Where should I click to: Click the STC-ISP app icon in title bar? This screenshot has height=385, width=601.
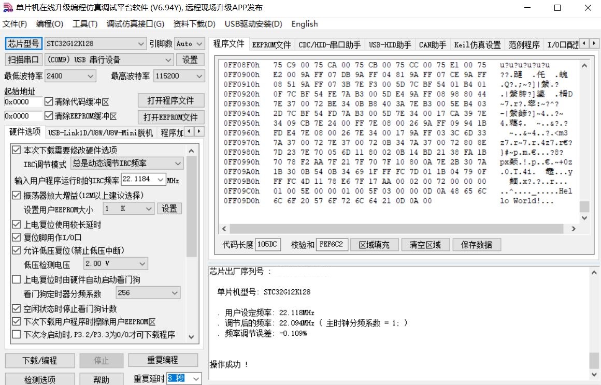coord(8,8)
